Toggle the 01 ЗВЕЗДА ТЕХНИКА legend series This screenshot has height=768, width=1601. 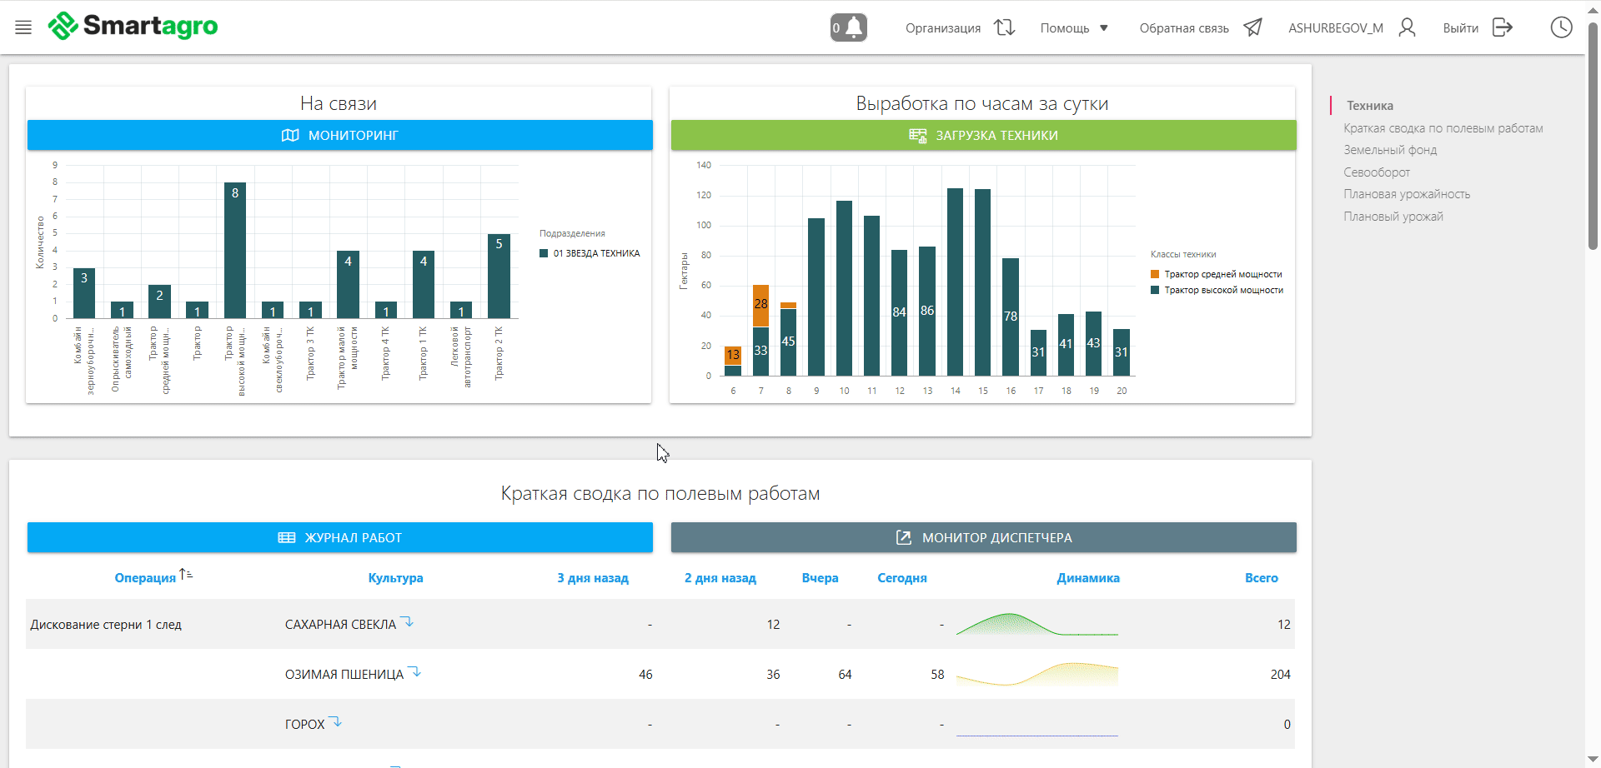pos(590,253)
